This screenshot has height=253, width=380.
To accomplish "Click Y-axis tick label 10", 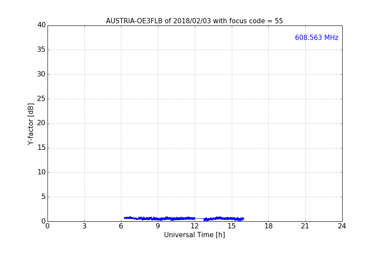I will (x=41, y=172).
